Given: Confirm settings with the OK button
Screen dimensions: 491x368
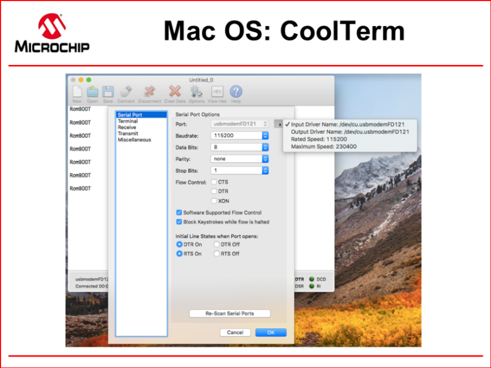Looking at the screenshot, I should 271,332.
